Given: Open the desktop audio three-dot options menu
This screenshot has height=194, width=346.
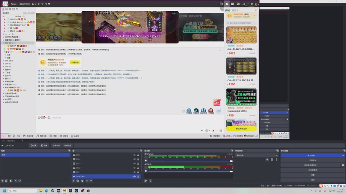Looking at the screenshot, I should pyautogui.click(x=146, y=167).
